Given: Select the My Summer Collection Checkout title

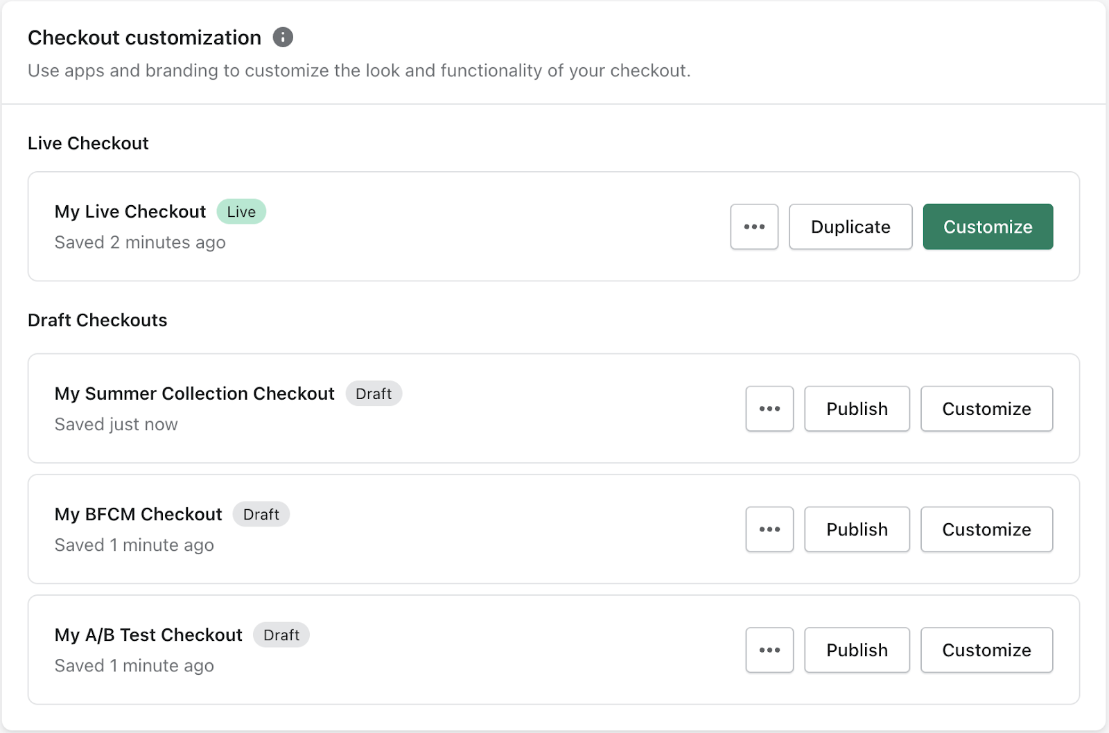Looking at the screenshot, I should tap(194, 394).
